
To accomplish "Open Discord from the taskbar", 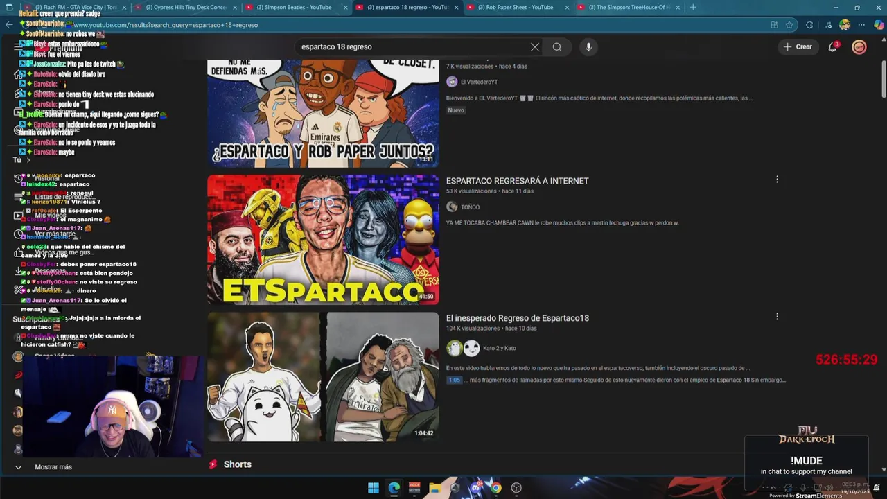I will (475, 488).
